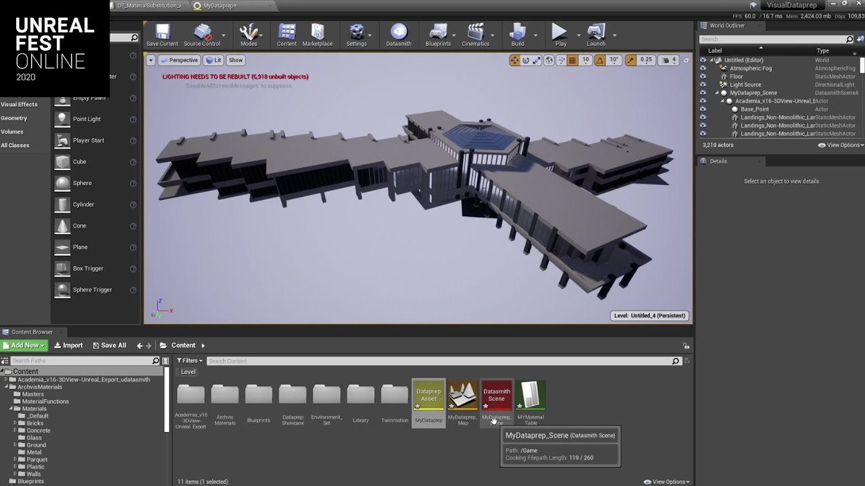Viewport: 865px width, 486px height.
Task: Toggle visibility of Base_Point actor
Action: click(703, 109)
